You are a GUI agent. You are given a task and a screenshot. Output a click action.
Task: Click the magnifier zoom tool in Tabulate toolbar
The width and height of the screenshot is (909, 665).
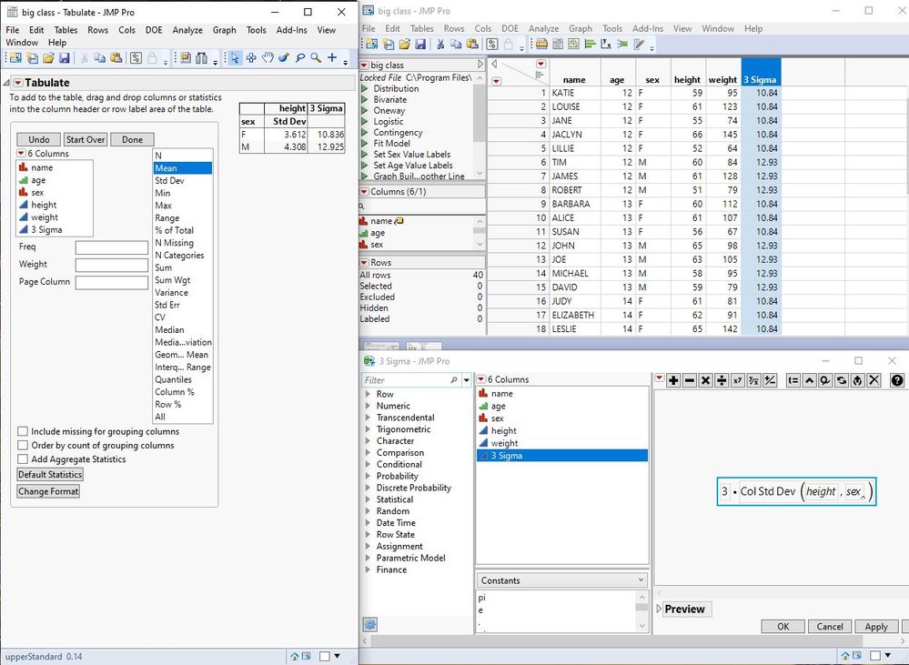point(315,58)
